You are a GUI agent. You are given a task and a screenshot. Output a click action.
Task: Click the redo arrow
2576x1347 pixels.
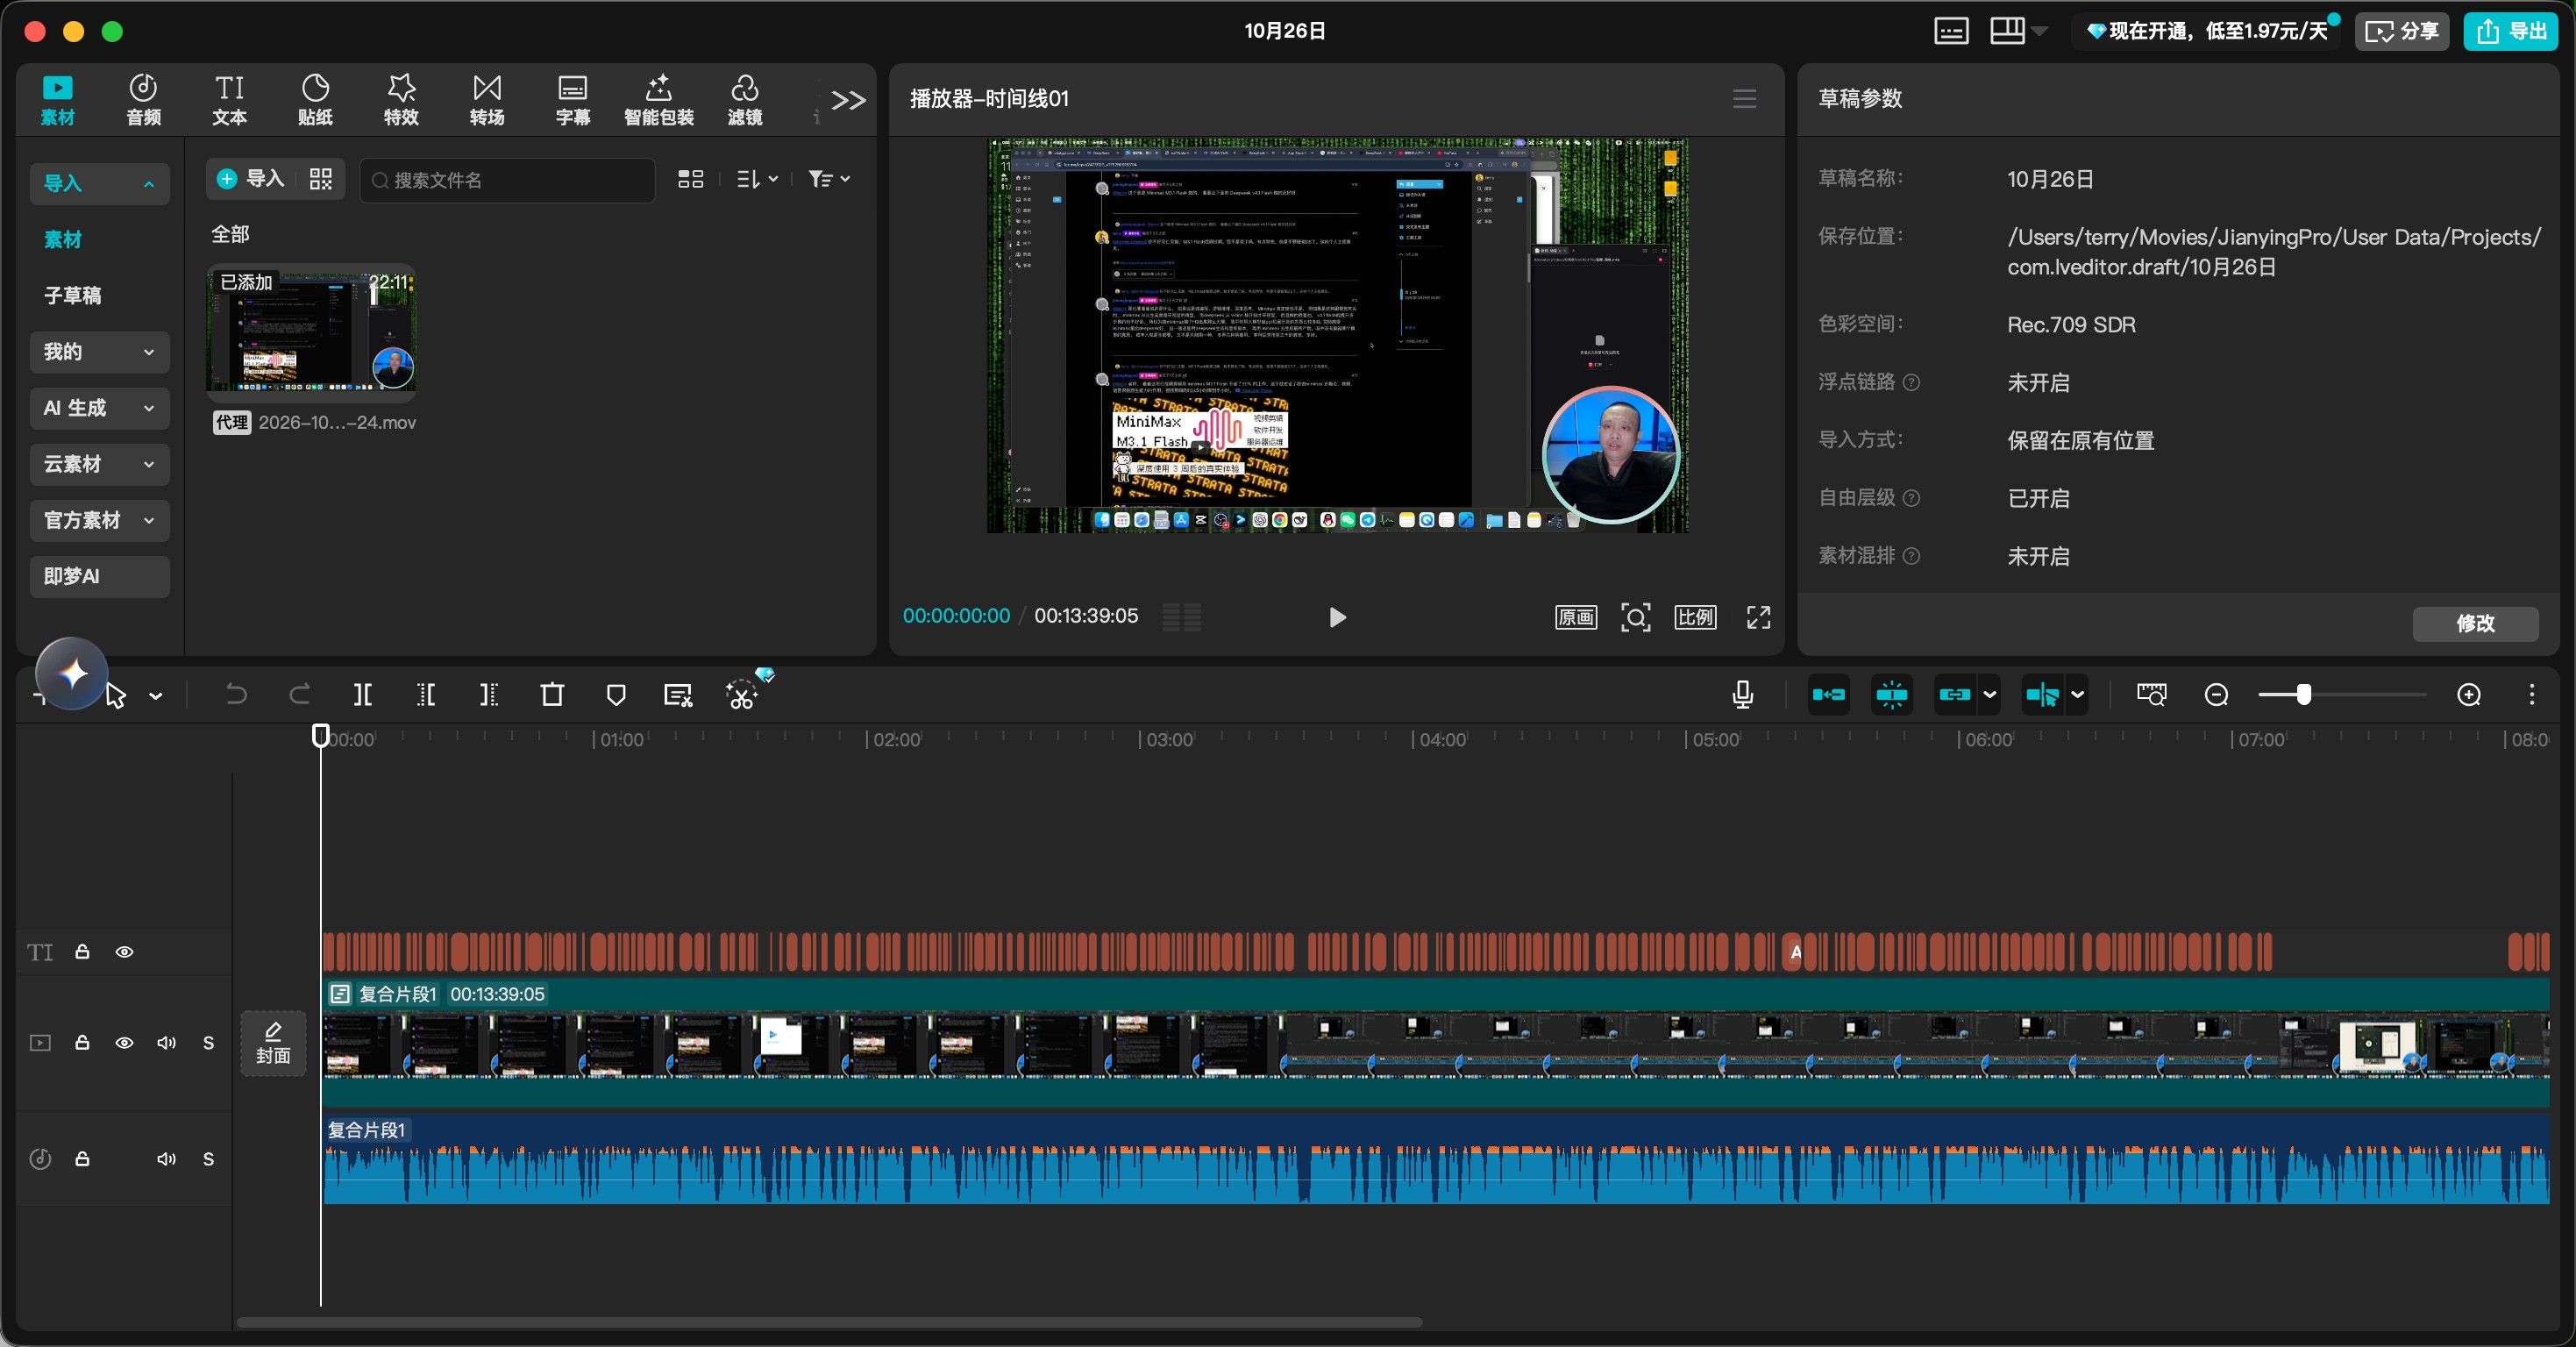click(299, 694)
